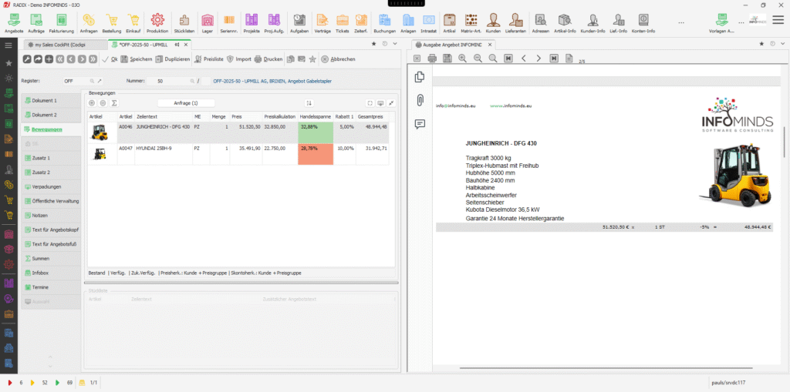Viewport: 790px width, 392px height.
Task: Open the Vorlagen A... shortcut
Action: coord(721,23)
